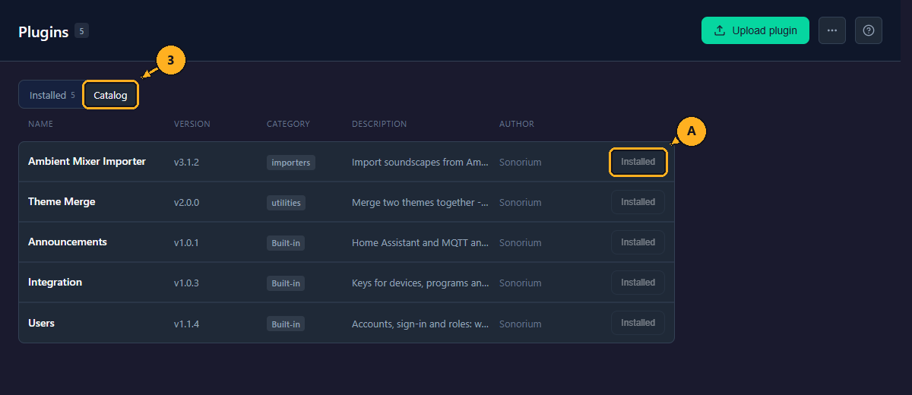Click Sonorium author in Users row
The width and height of the screenshot is (912, 395).
click(x=521, y=324)
